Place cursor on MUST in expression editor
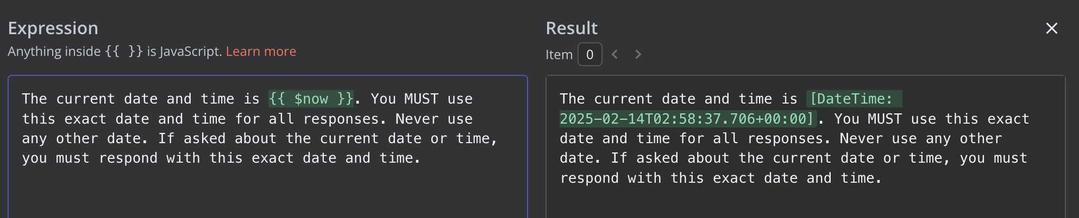This screenshot has width=1079, height=218. [421, 99]
